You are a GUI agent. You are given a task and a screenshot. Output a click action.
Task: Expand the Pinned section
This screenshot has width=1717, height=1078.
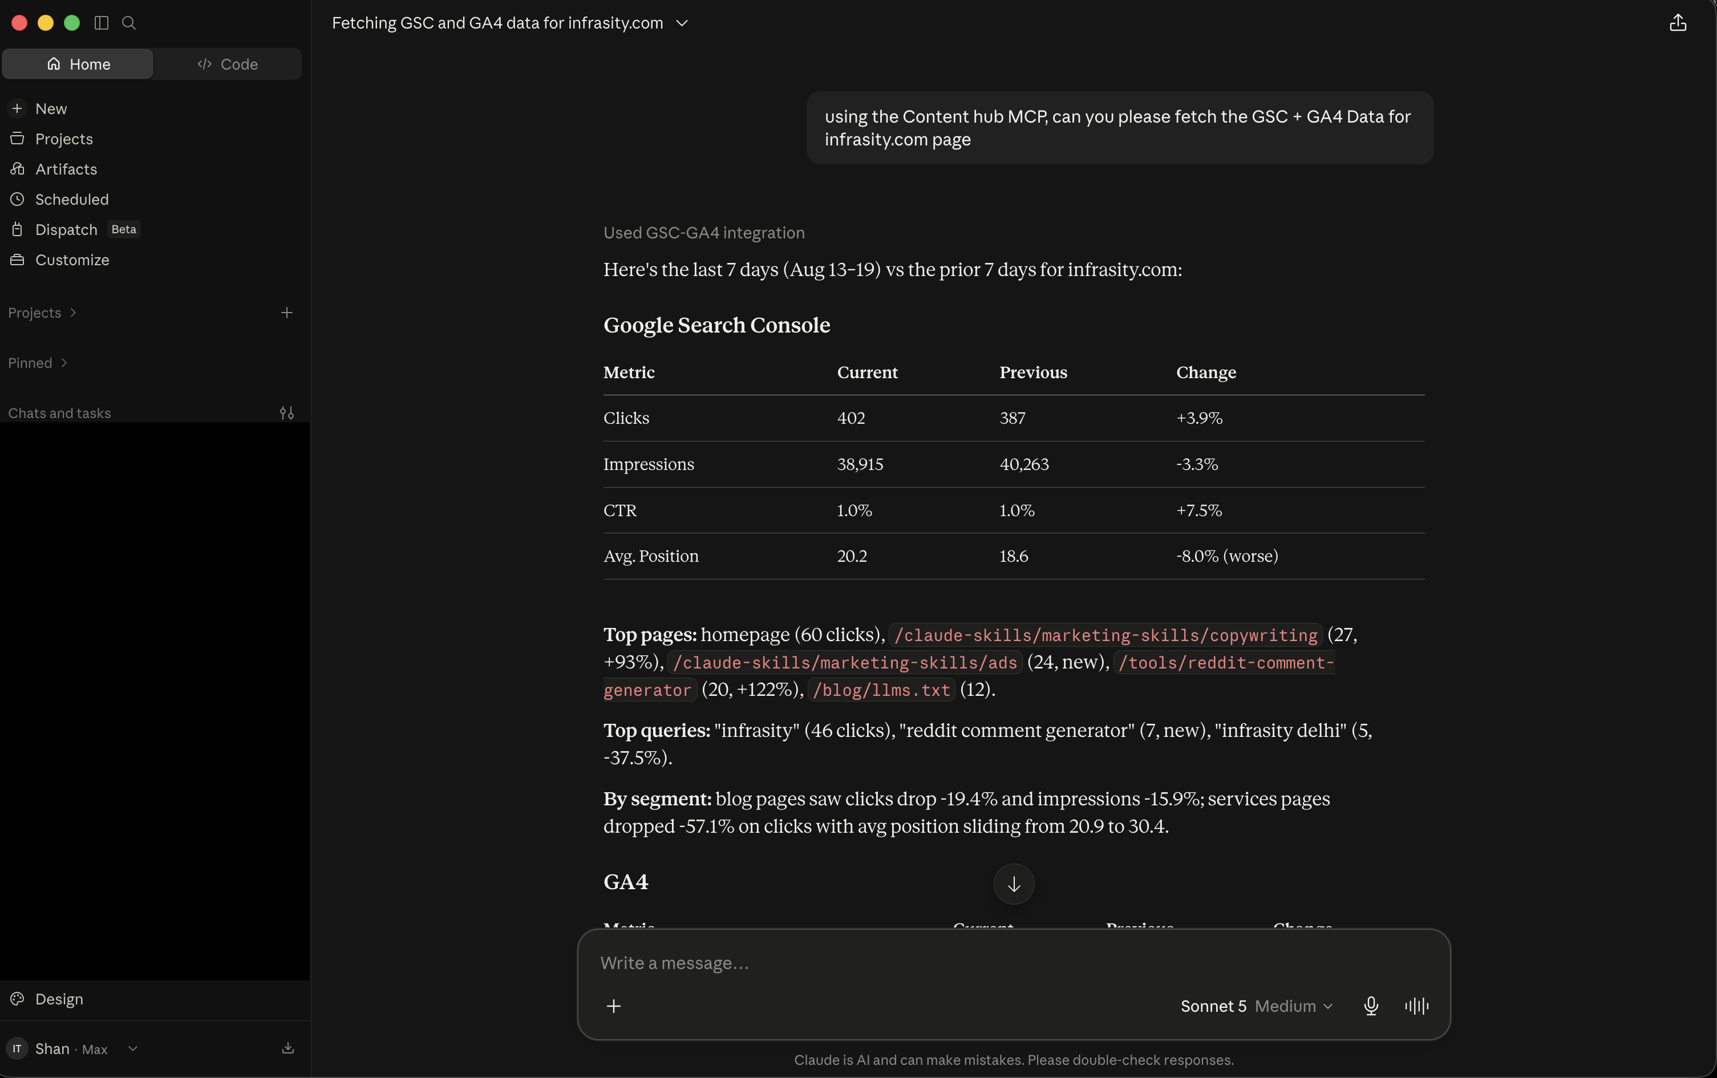(x=37, y=363)
